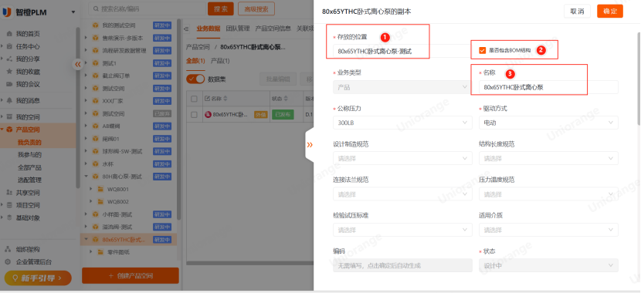
Task: Open the 状态 dropdown showing 设计中
Action: [548, 266]
